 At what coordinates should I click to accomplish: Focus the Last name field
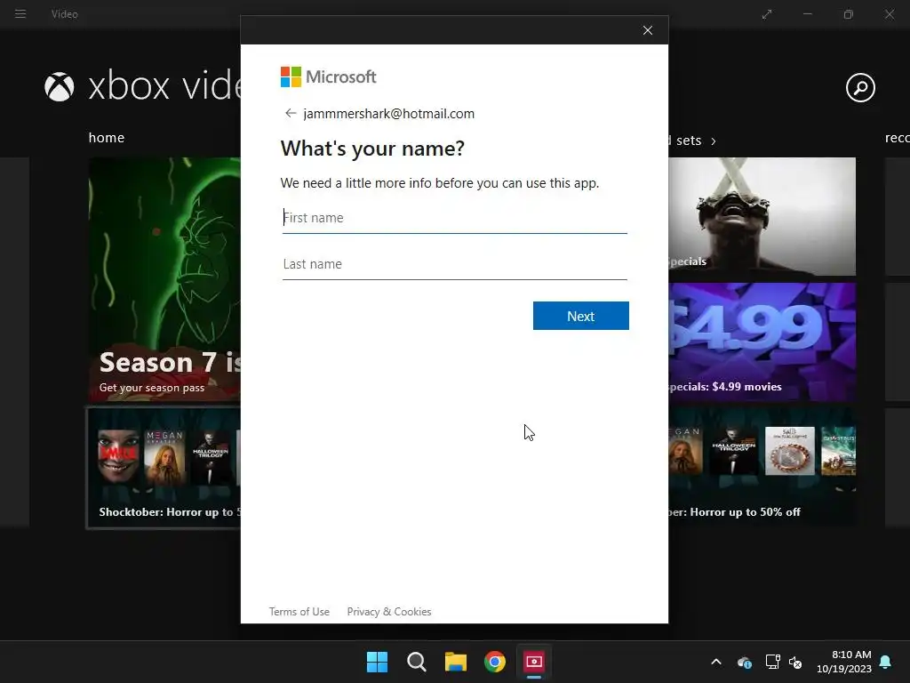454,264
